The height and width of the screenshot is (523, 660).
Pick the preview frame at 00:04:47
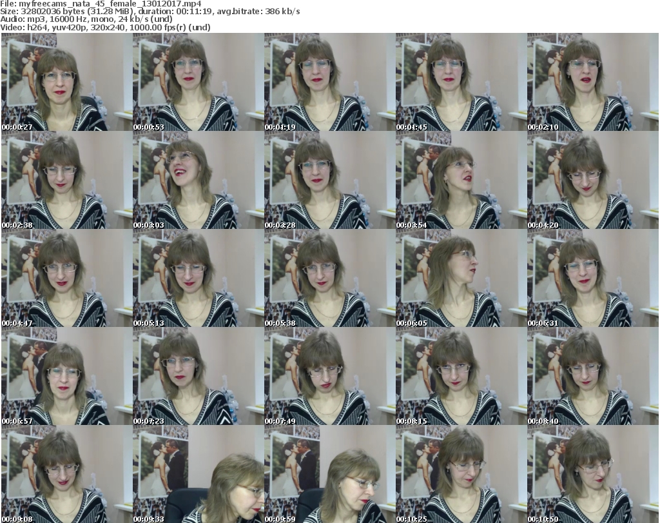point(66,279)
